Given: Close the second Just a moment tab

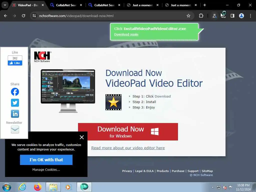Looking at the screenshot, I should coord(196,5).
